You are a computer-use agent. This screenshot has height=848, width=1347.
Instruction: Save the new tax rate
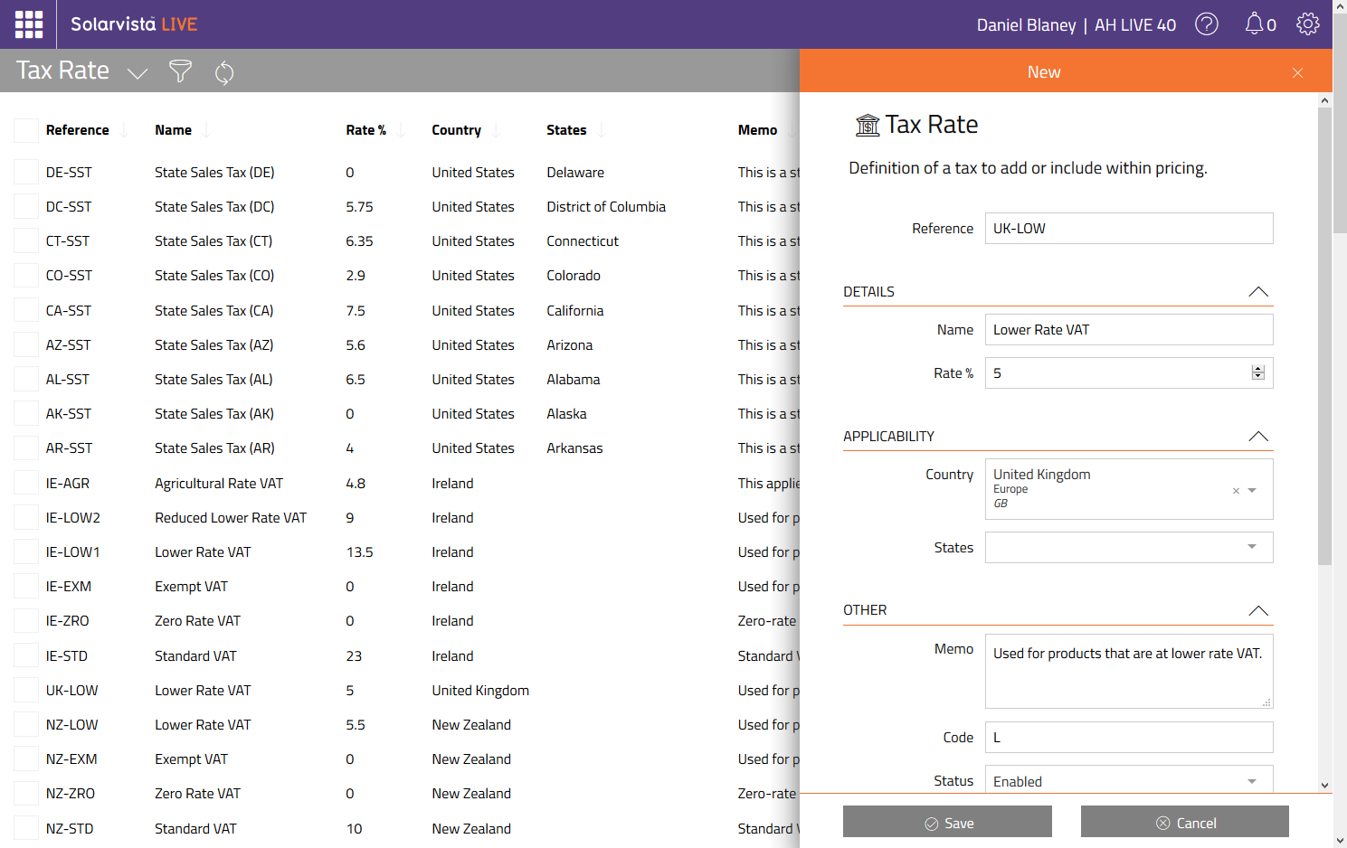[947, 822]
